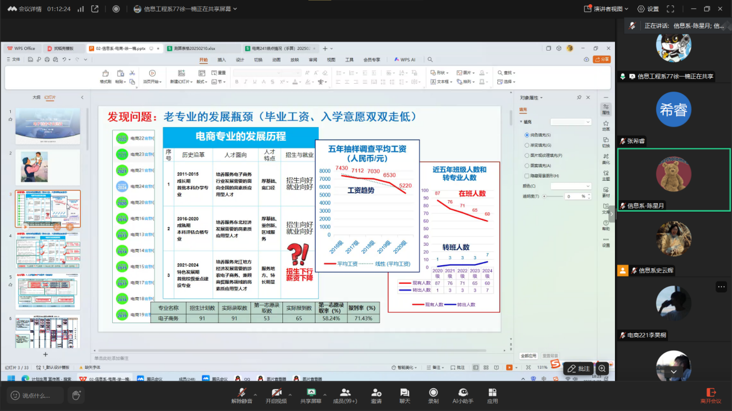Open the 动画 animation sidebar panel
Viewport: 732px width, 411px height.
coord(606,125)
